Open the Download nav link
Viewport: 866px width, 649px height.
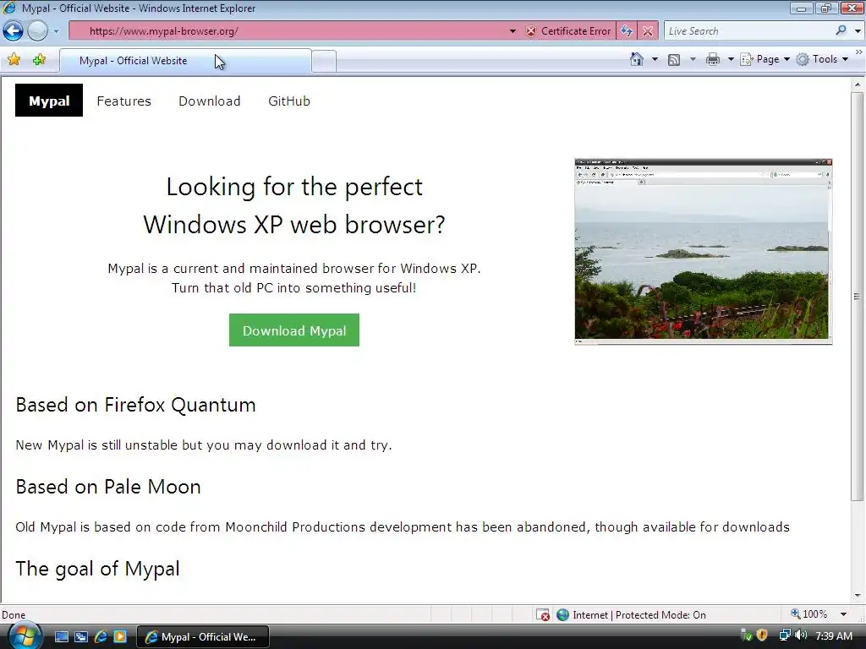tap(210, 101)
